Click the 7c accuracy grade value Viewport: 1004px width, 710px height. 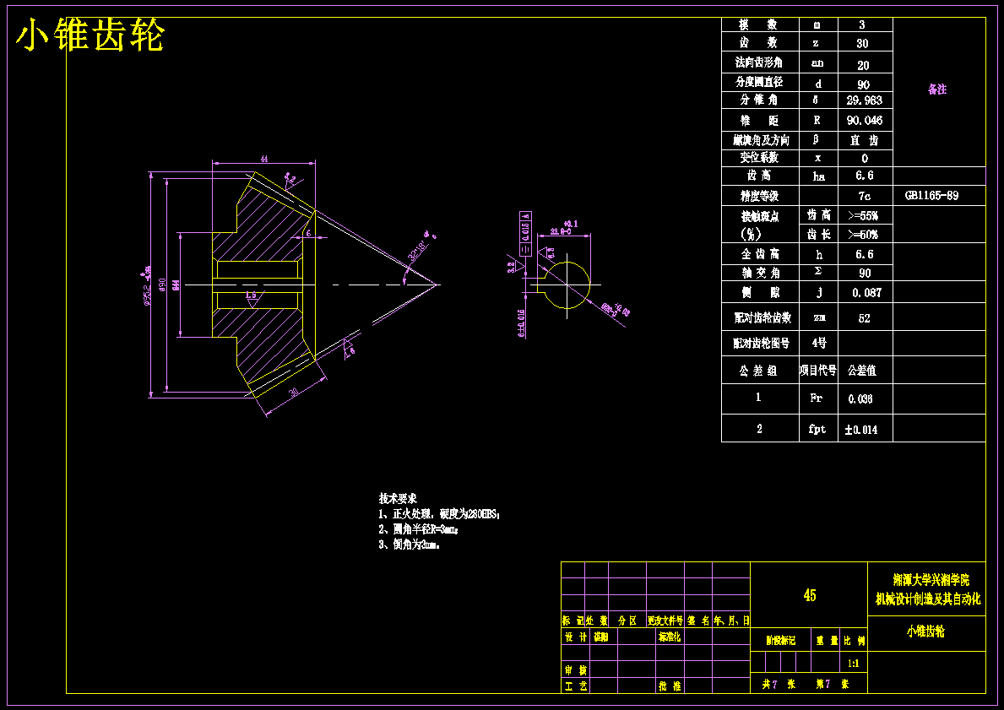point(865,196)
